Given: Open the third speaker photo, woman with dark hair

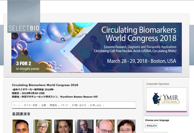Looking at the screenshot, I should click(63, 126).
